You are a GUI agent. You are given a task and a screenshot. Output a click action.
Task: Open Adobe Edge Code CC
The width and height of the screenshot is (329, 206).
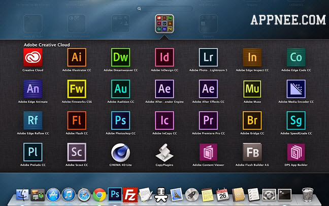pos(296,57)
